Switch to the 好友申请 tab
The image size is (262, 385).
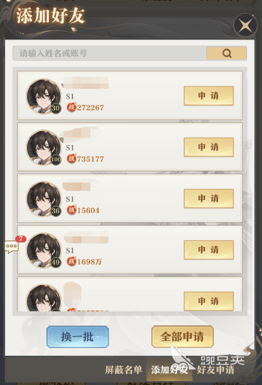point(215,369)
